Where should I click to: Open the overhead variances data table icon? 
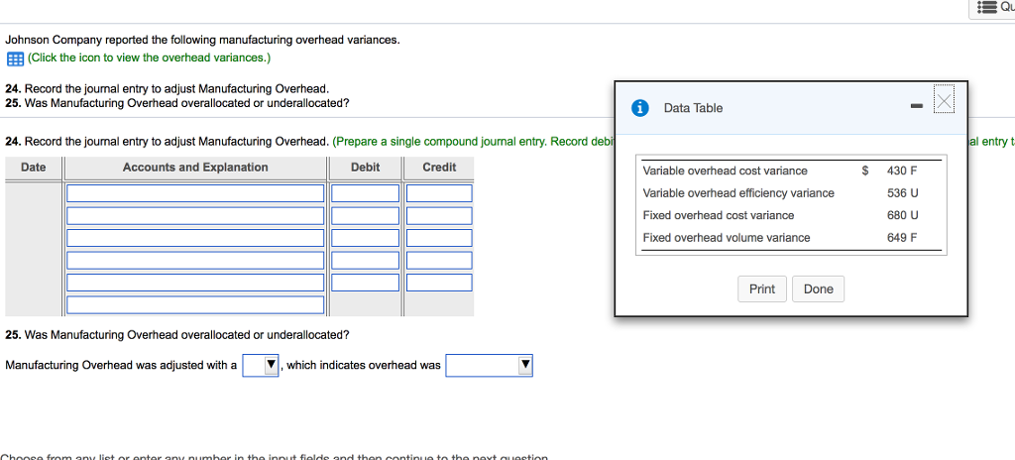pyautogui.click(x=14, y=57)
